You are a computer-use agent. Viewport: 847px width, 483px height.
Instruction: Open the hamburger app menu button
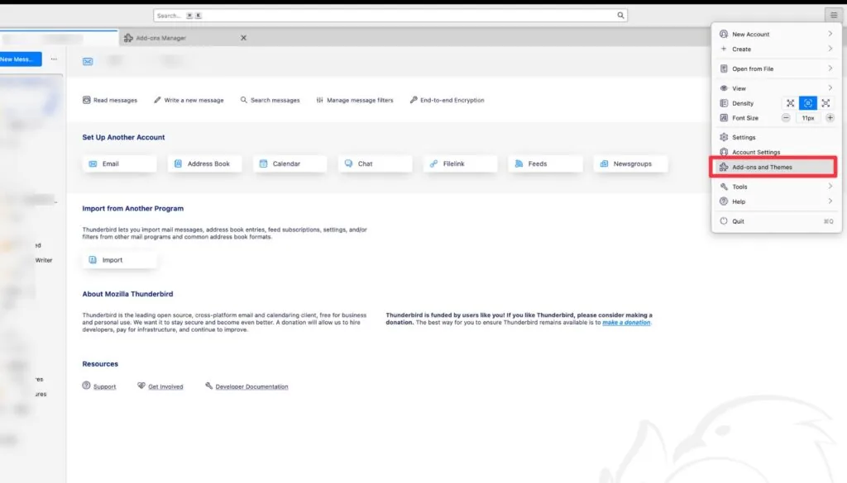click(x=834, y=15)
